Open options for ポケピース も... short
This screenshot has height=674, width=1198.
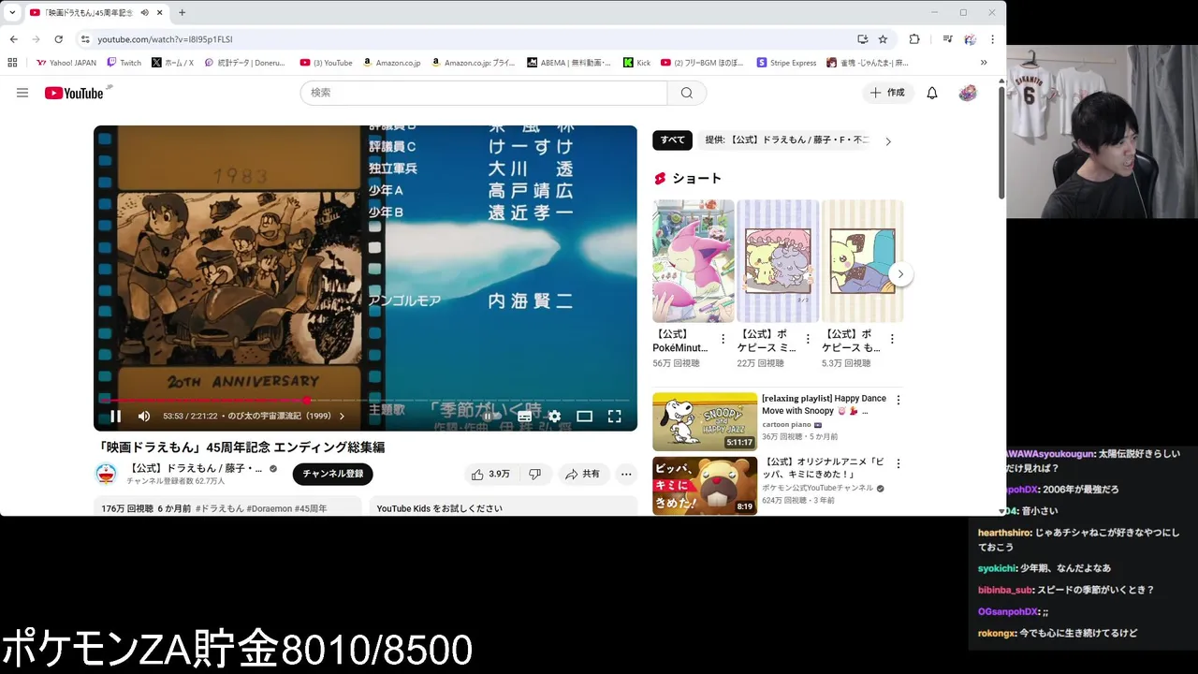click(x=892, y=339)
